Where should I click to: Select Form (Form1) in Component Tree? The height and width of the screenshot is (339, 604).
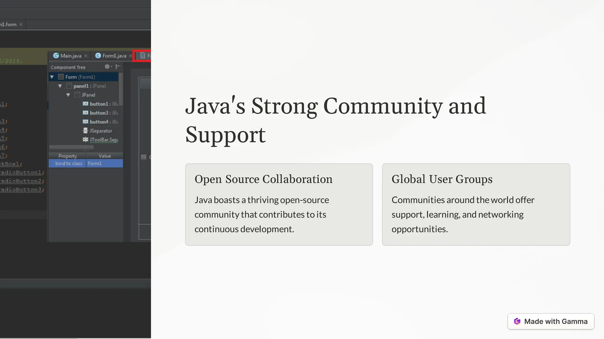(84, 77)
